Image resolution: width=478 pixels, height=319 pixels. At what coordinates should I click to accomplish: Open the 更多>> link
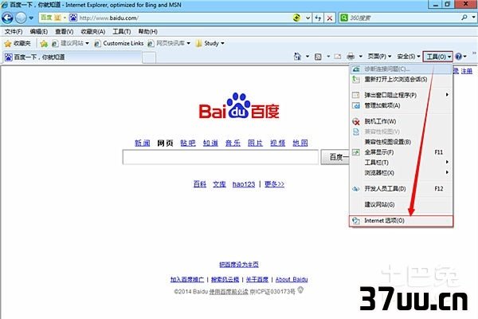click(x=274, y=184)
